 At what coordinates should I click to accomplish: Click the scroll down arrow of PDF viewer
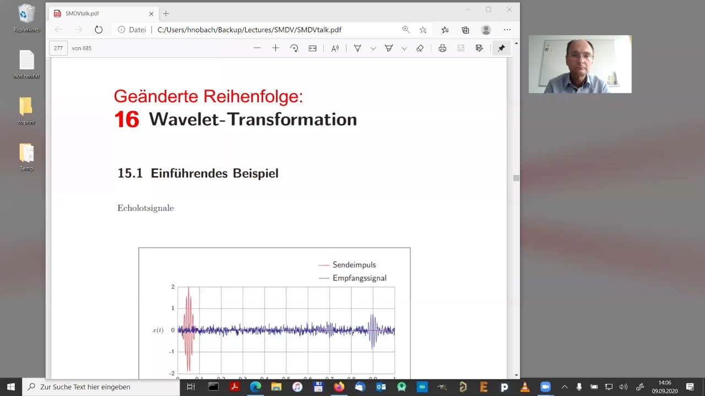(x=516, y=375)
